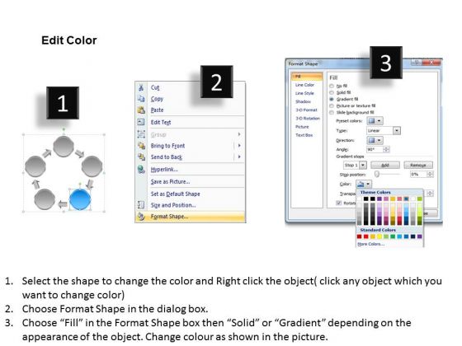Click the Copy icon in context menu
Viewport: 462px width, 346px height.
(141, 99)
